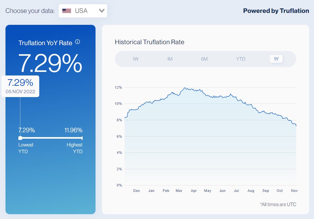Switch chart to 6M range
Screen dimensions: 314x219
point(204,59)
